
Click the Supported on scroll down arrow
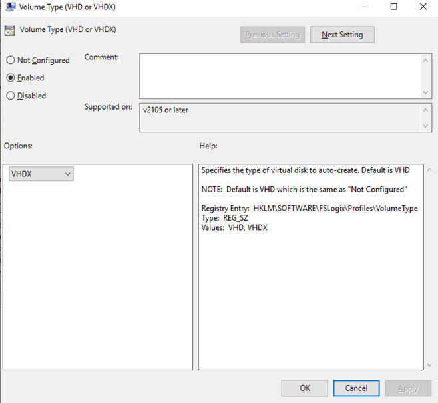[425, 126]
